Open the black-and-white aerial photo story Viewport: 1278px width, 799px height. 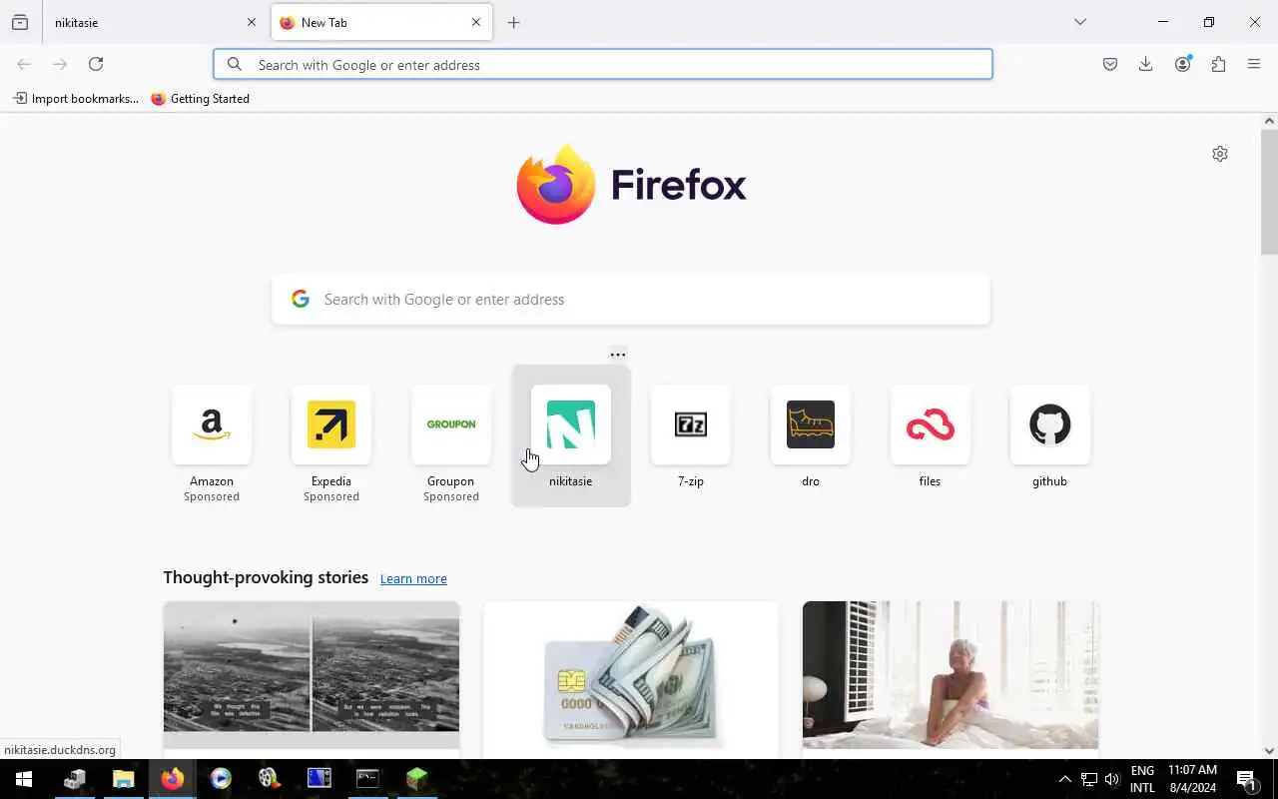(312, 679)
